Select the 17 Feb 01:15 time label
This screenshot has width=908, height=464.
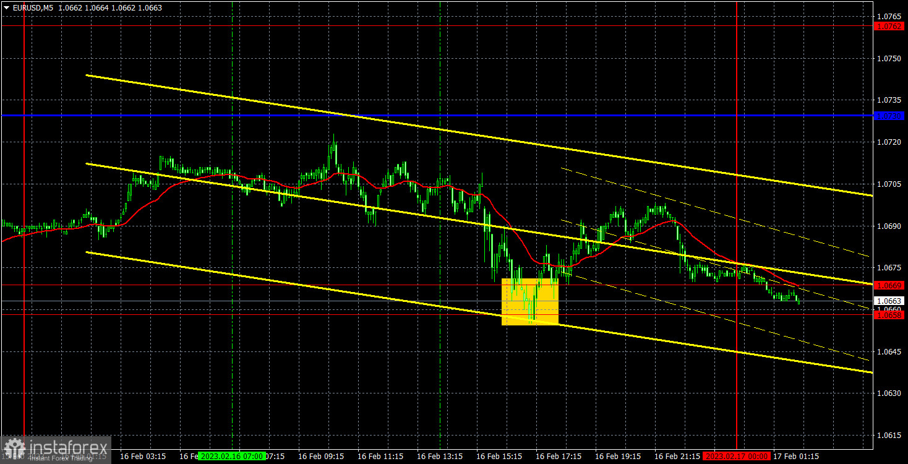(x=796, y=456)
